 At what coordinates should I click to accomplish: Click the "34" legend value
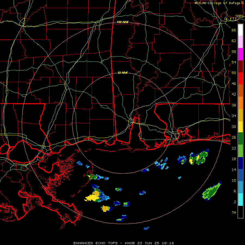(x=234, y=116)
